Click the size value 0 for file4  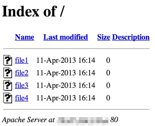pos(108,98)
